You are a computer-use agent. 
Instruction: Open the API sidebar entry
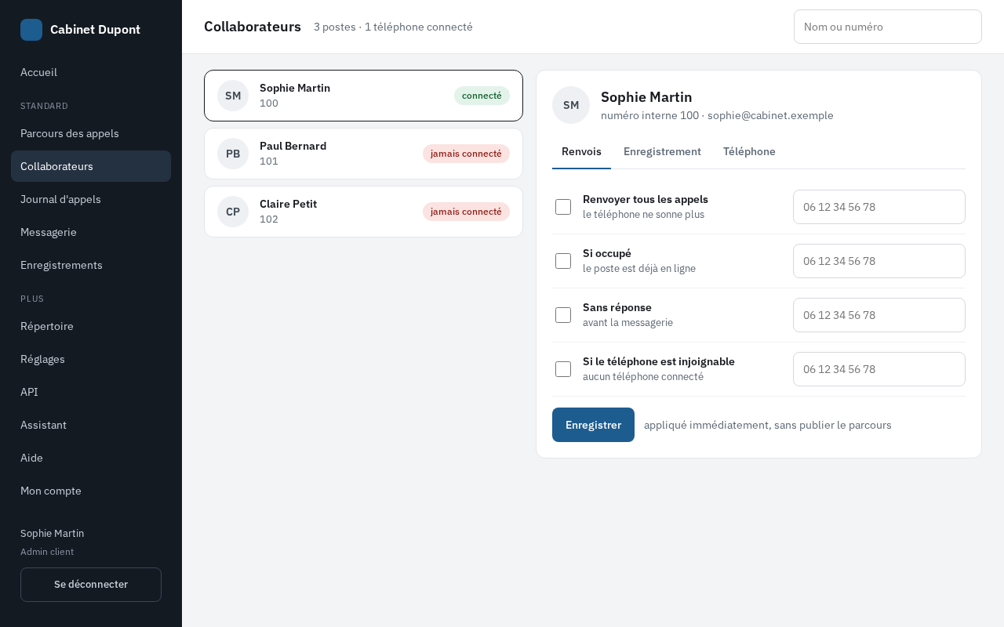tap(91, 392)
